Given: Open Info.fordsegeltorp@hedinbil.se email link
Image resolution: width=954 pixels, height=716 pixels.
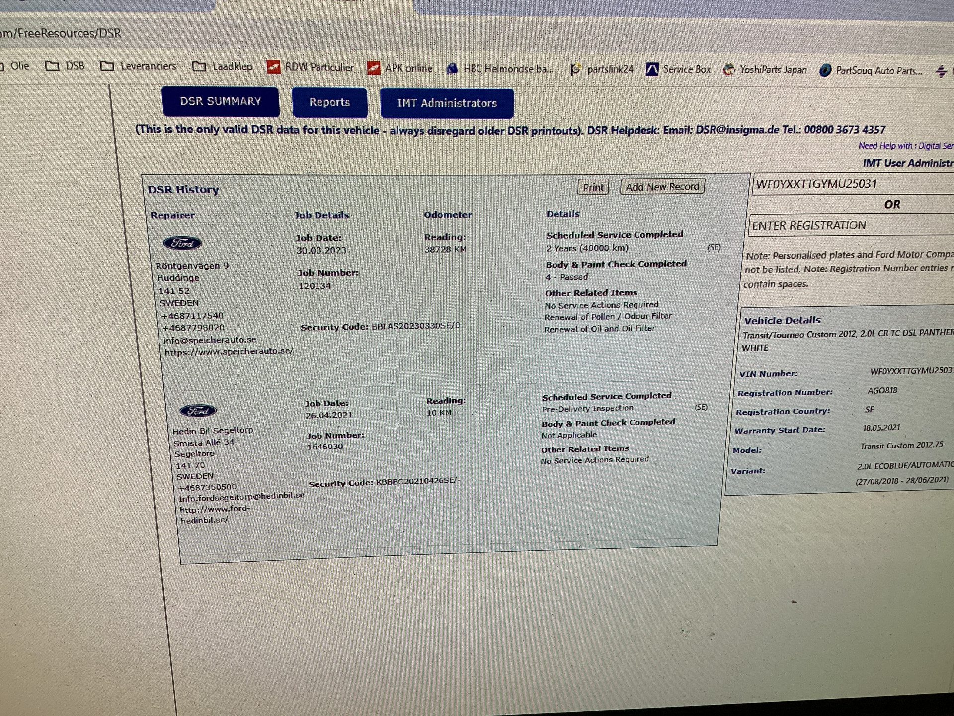Looking at the screenshot, I should click(x=241, y=497).
